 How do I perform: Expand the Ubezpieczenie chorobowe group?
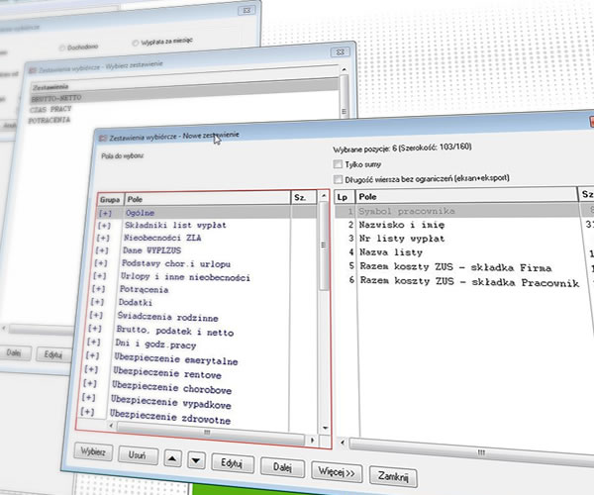click(x=90, y=384)
